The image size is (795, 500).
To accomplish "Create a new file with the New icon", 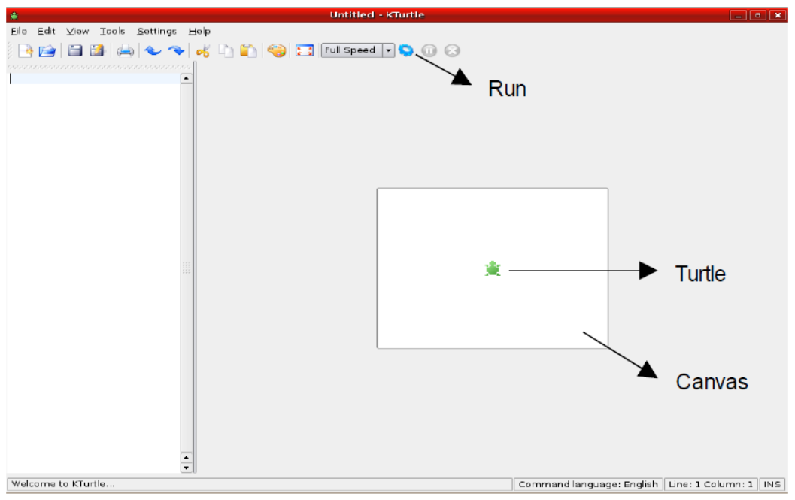I will tap(25, 50).
